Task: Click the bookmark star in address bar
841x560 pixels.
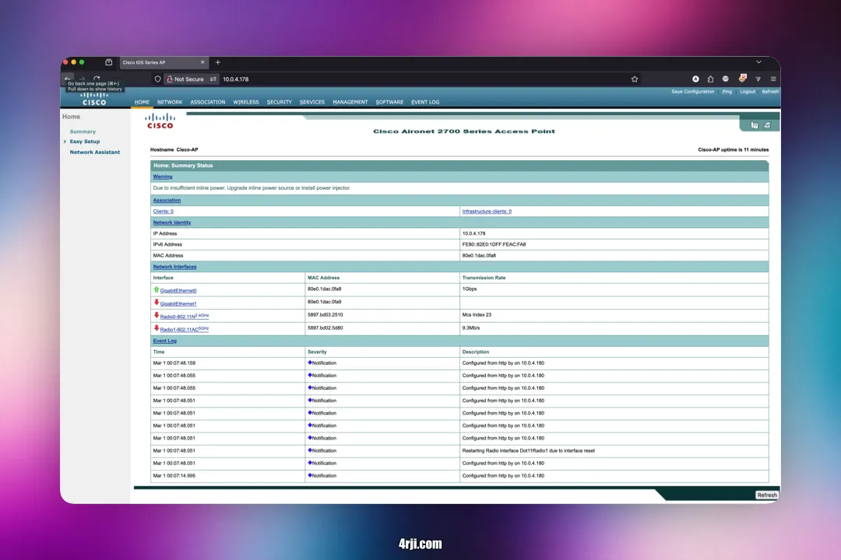Action: click(x=635, y=79)
